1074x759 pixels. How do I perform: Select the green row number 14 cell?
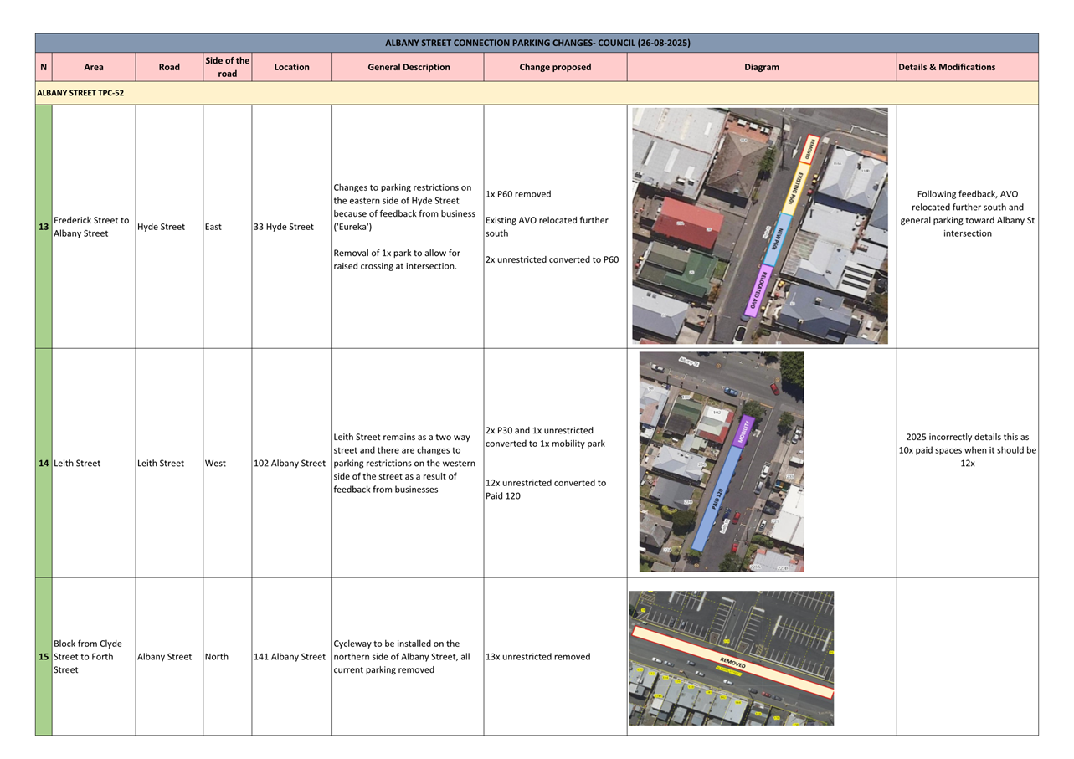(44, 463)
